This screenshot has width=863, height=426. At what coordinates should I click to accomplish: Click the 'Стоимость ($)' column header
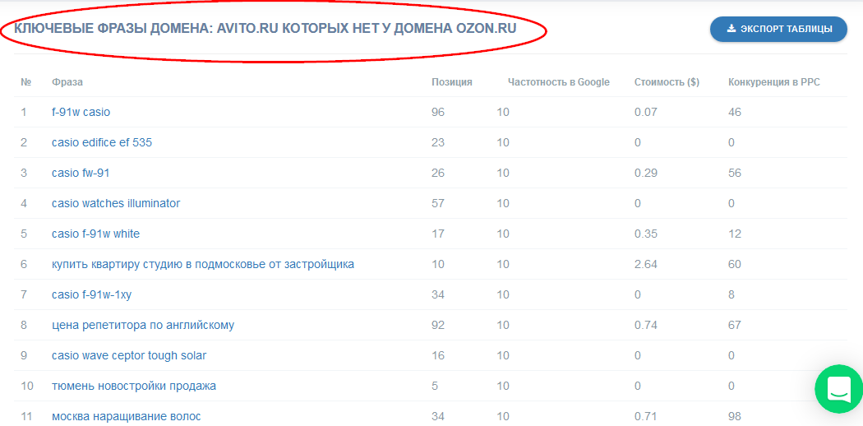(x=667, y=82)
